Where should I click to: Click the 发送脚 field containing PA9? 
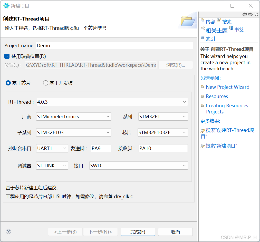101,148
